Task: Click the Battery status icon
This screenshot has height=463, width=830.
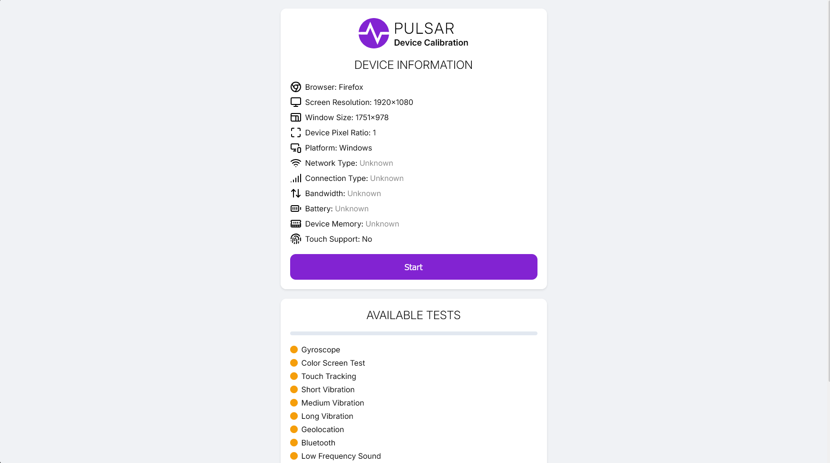Action: pos(296,208)
